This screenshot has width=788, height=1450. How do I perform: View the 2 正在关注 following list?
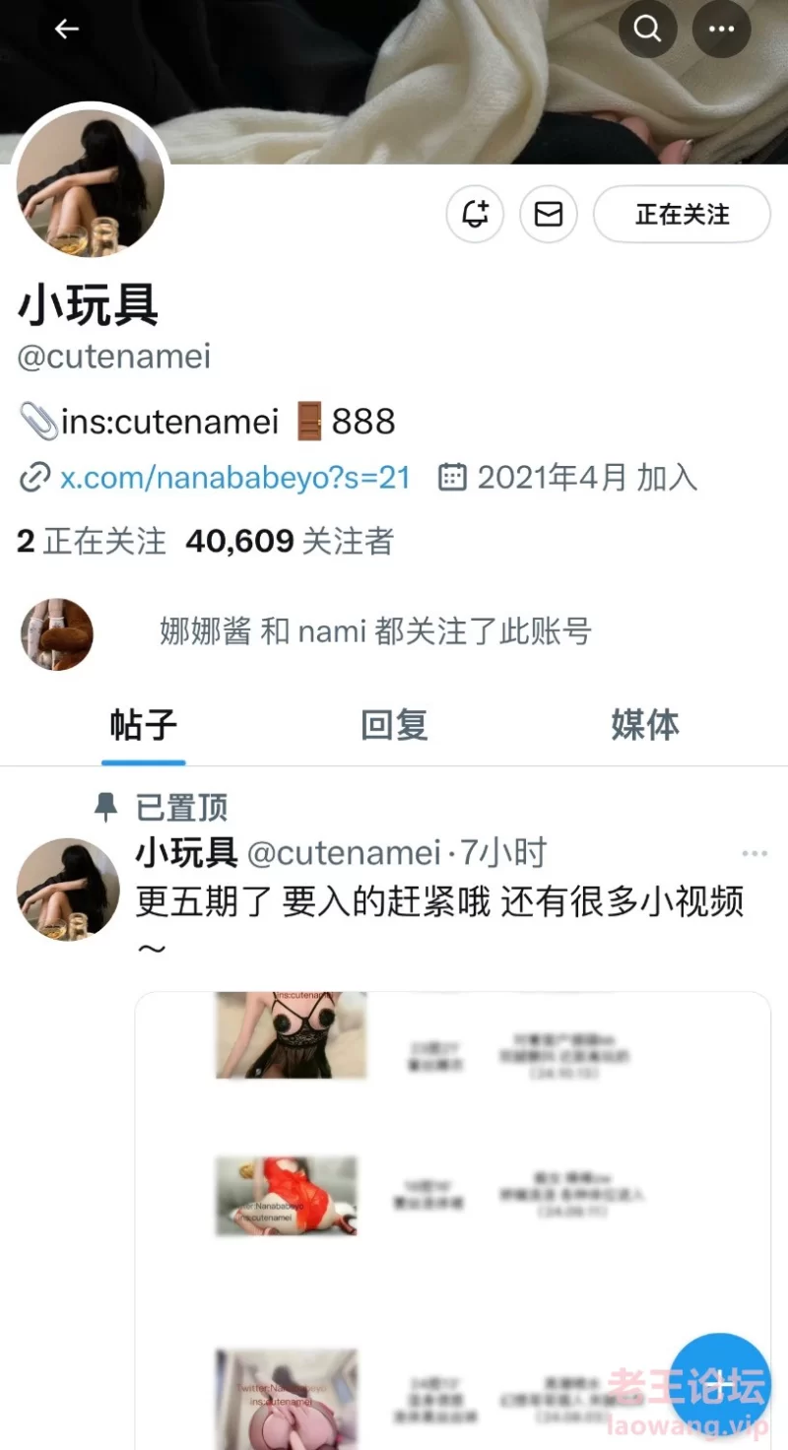click(92, 541)
